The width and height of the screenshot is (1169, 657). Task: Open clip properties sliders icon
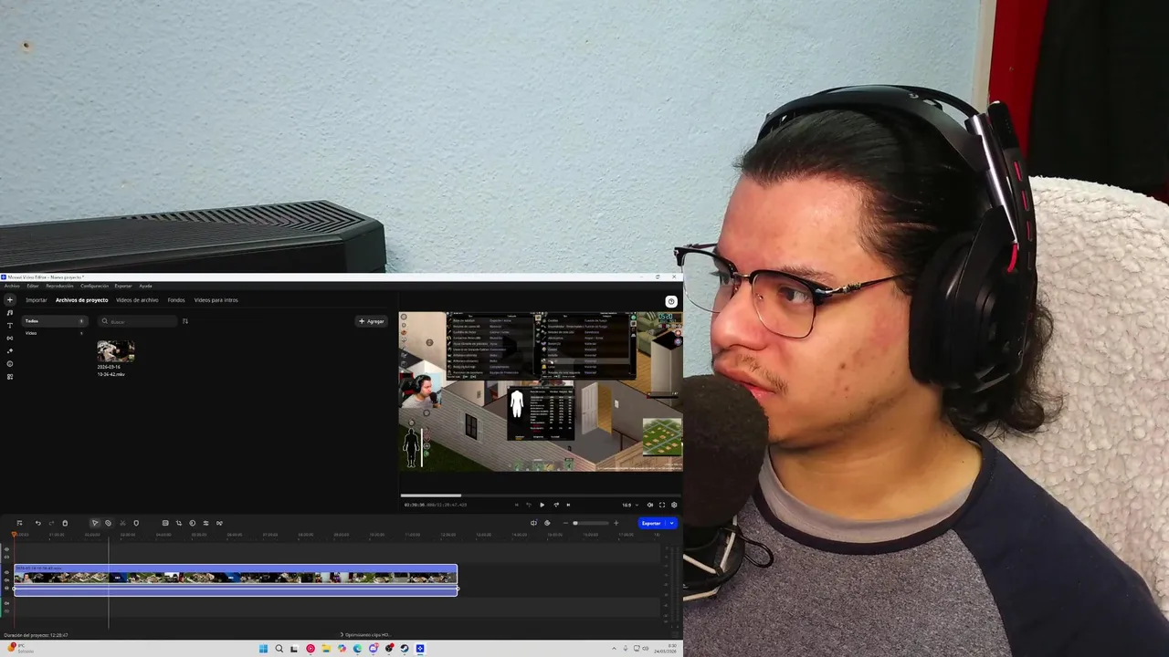click(x=205, y=523)
